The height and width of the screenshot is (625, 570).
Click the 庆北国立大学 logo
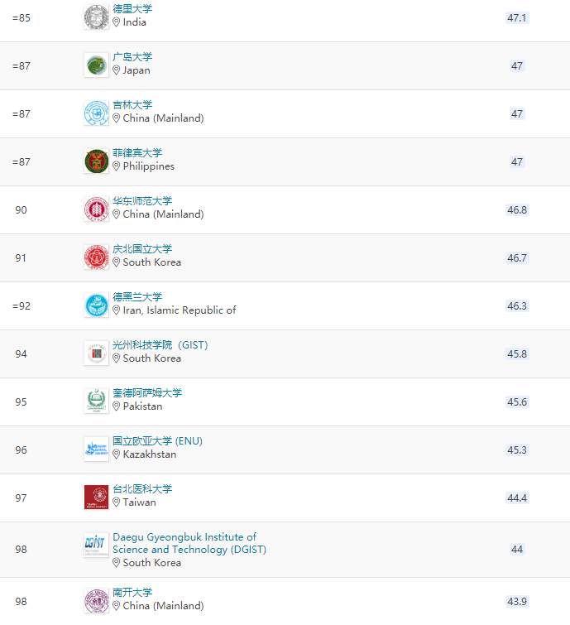(96, 257)
